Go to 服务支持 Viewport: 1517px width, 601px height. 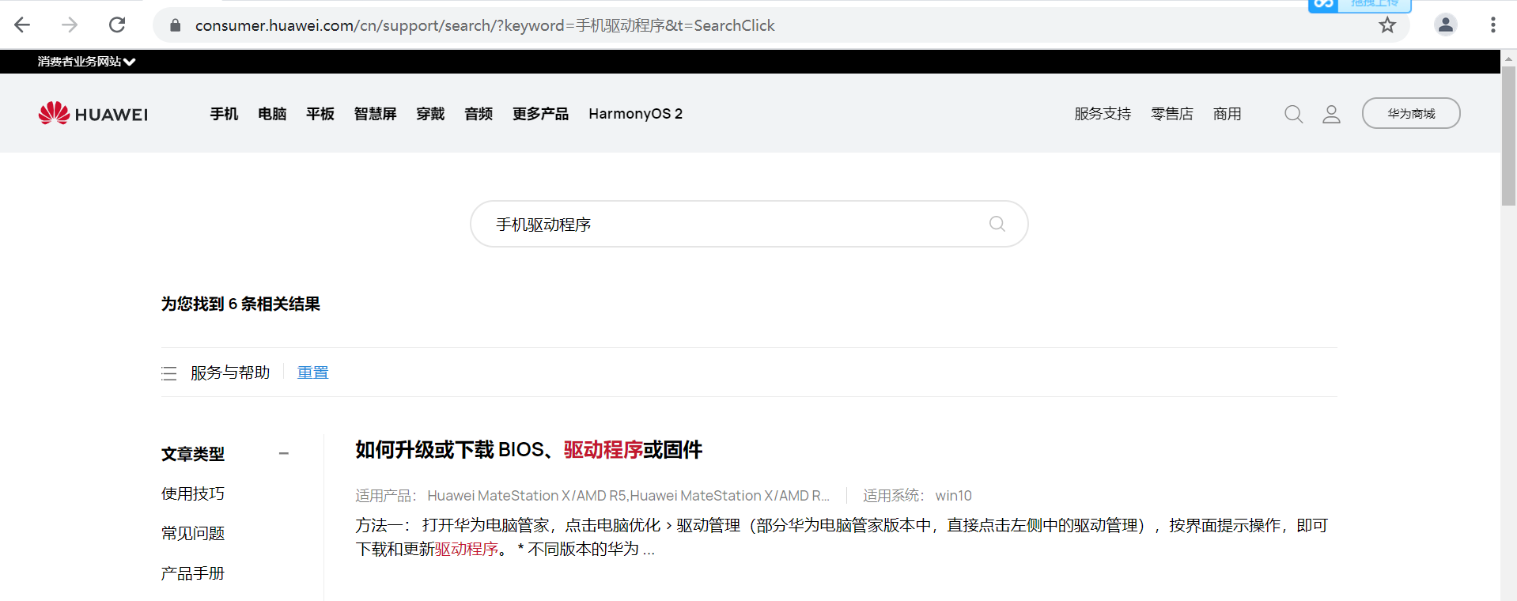coord(1103,114)
